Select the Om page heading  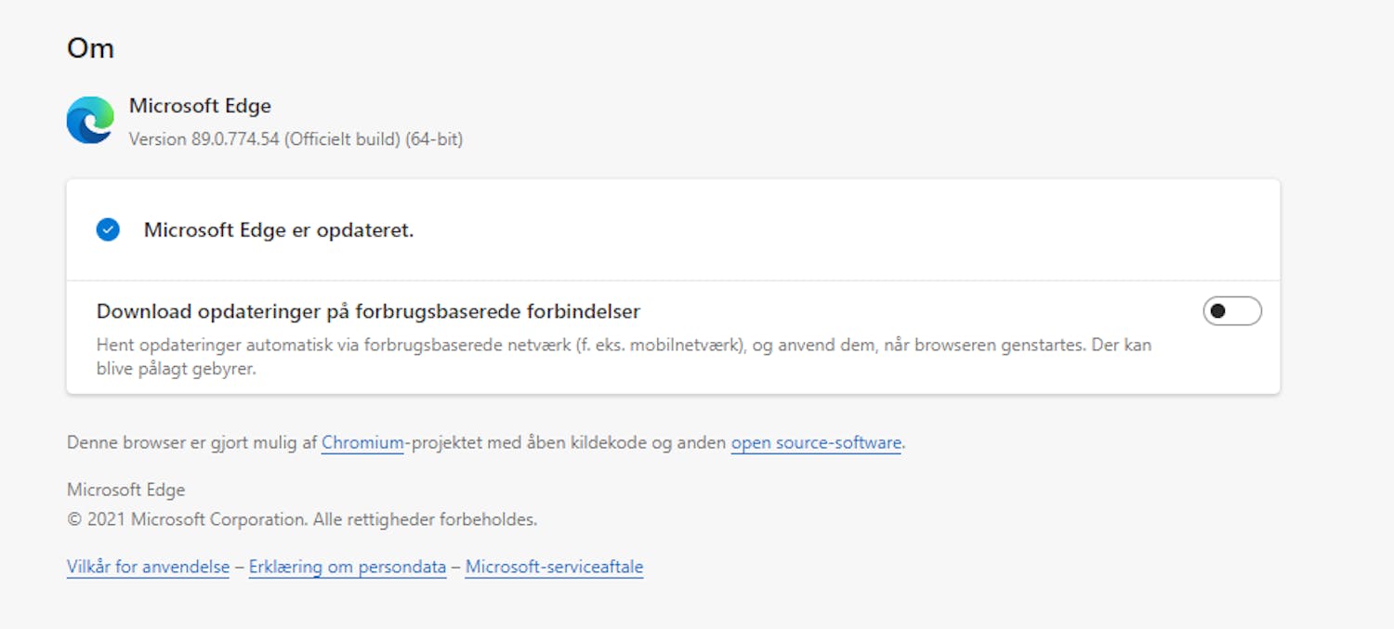click(90, 47)
